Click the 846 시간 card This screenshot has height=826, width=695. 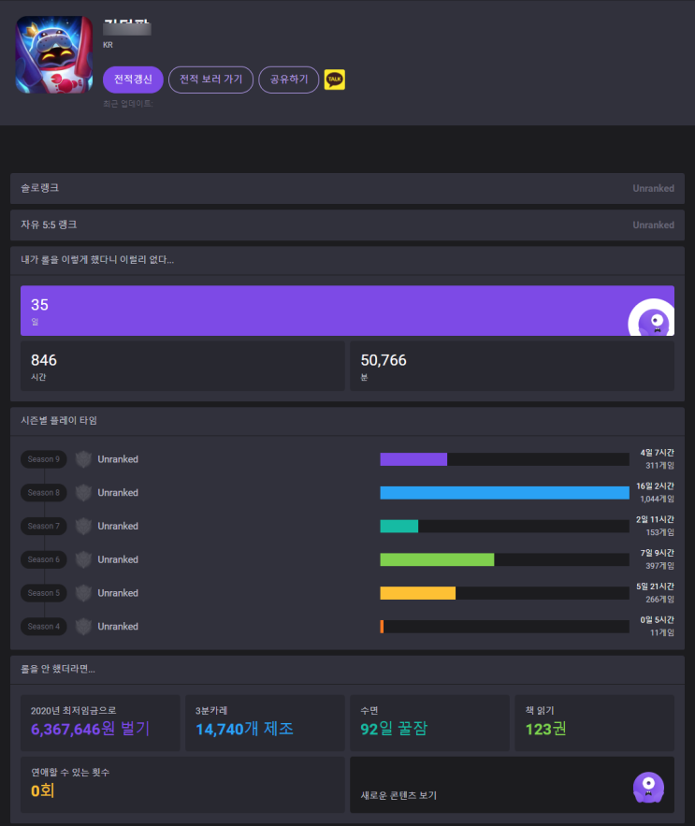182,366
